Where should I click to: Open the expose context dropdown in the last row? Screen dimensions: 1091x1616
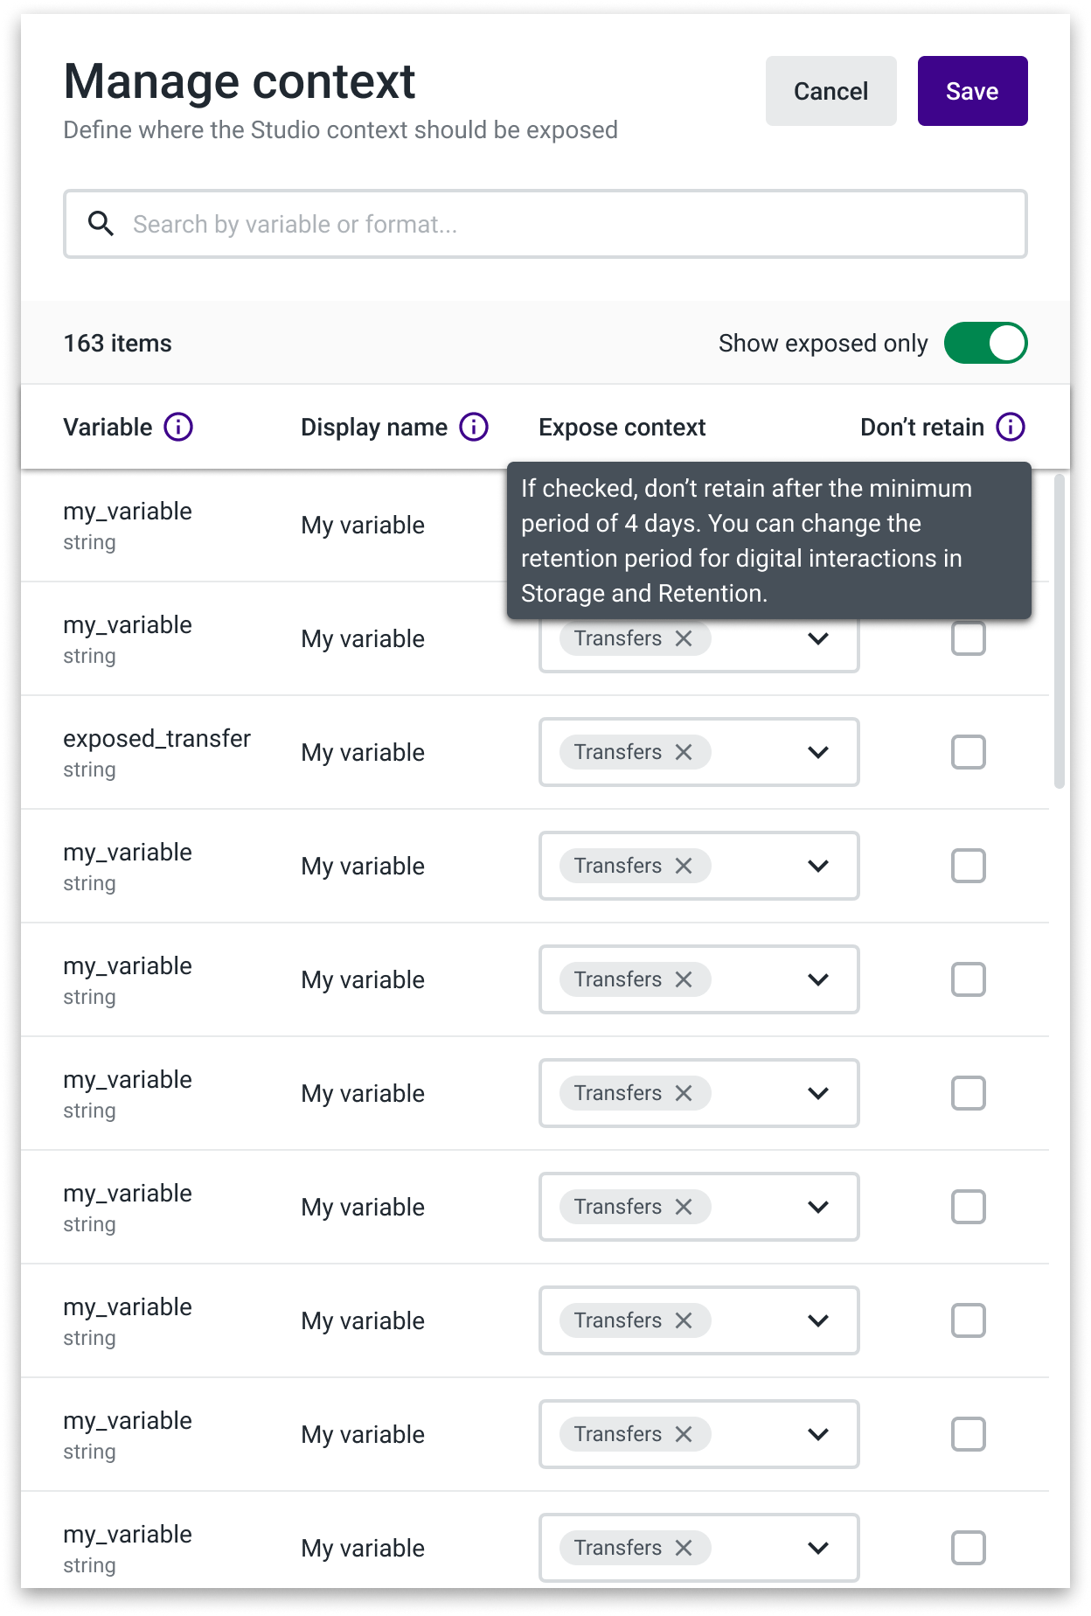pyautogui.click(x=818, y=1548)
